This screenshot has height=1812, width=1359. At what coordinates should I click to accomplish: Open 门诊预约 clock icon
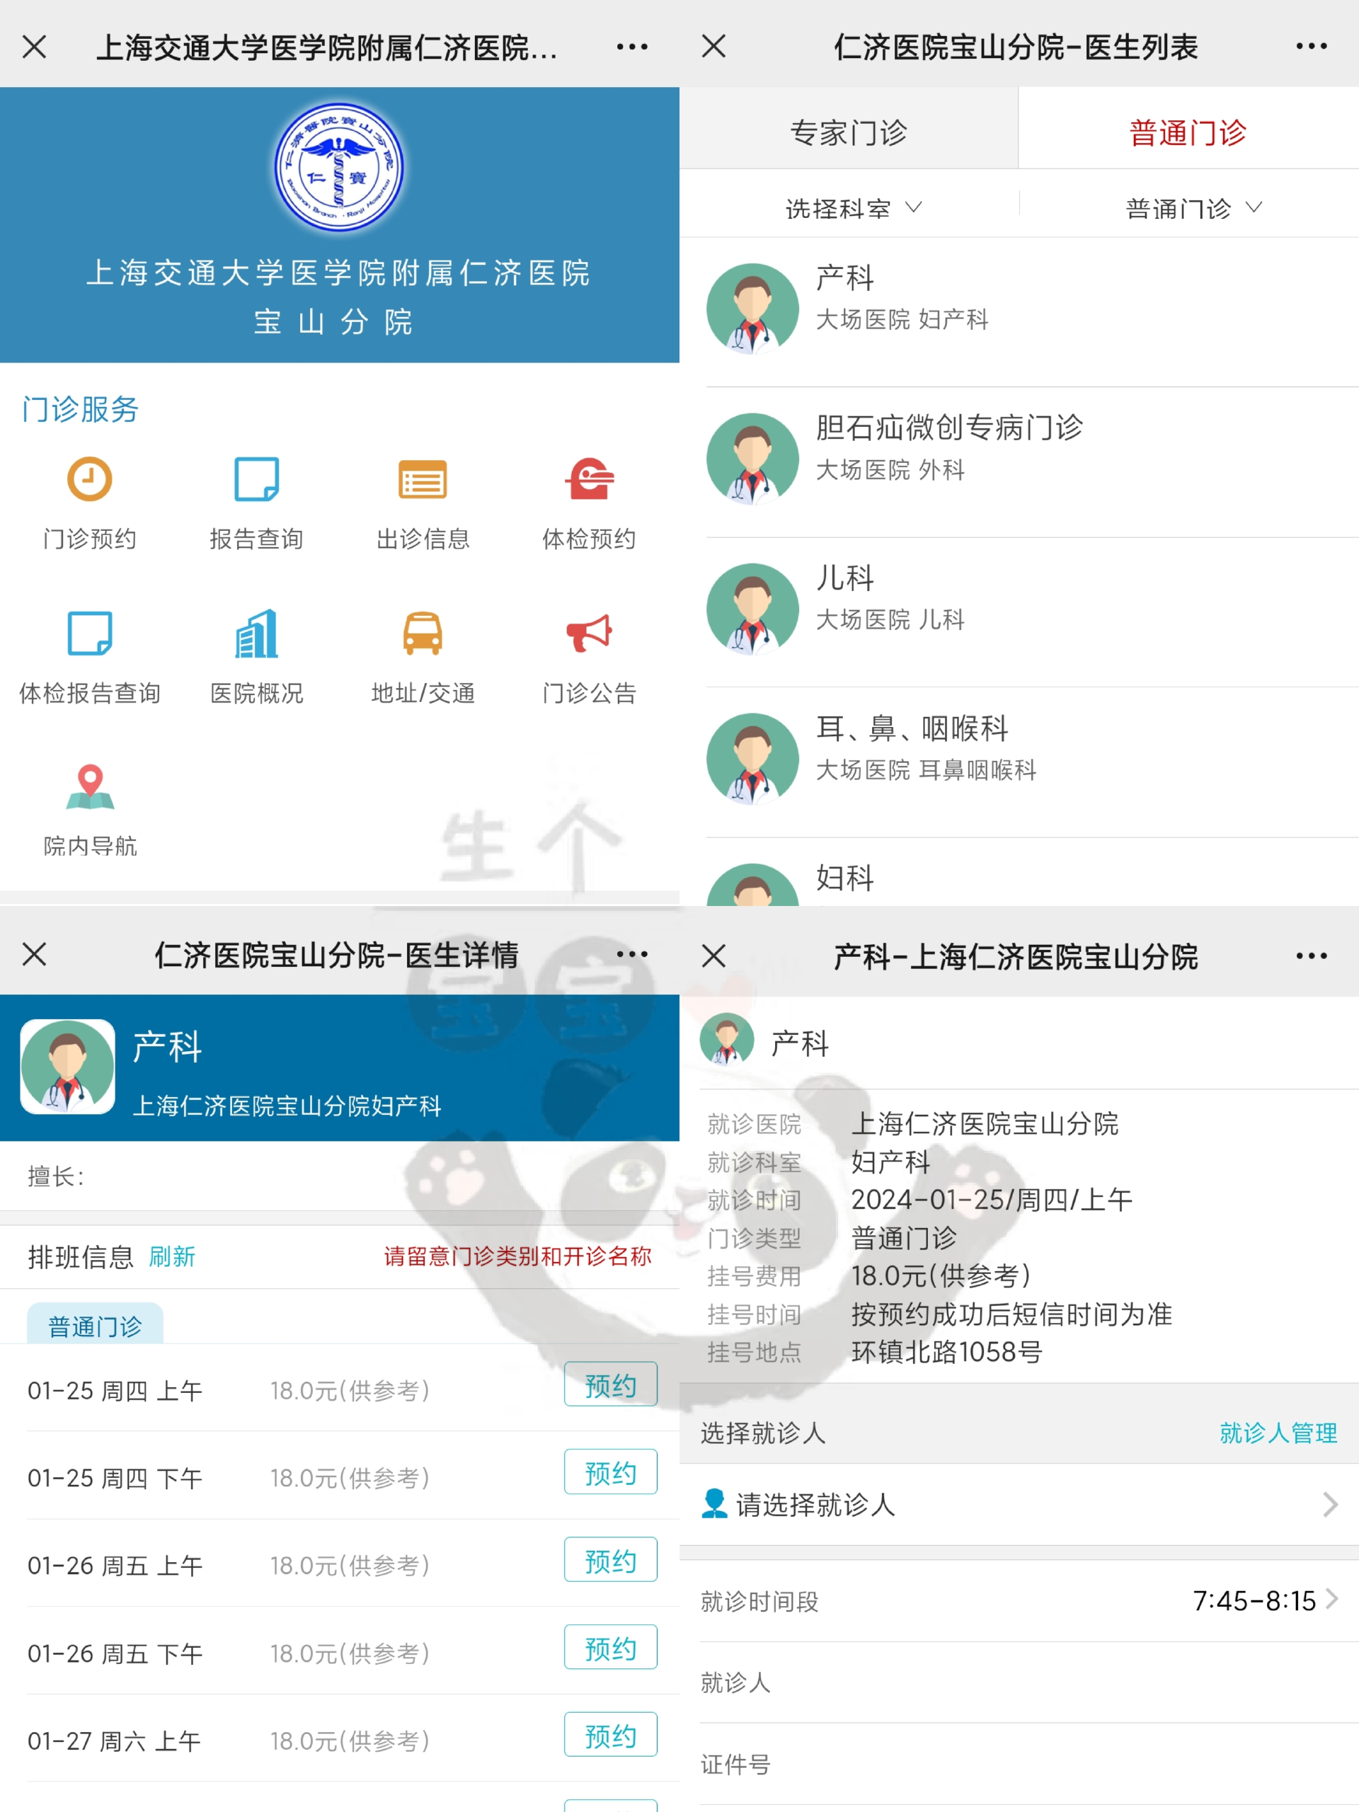(x=89, y=479)
